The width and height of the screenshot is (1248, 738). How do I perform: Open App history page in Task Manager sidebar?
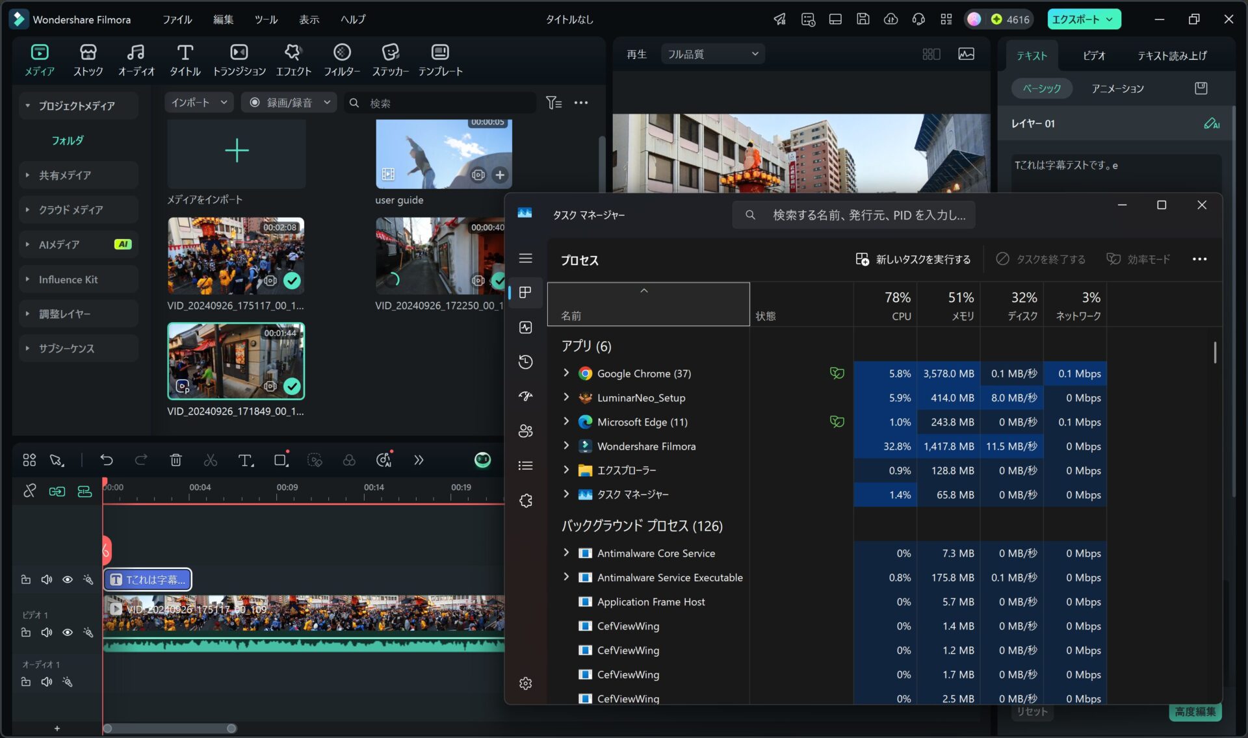pos(526,362)
